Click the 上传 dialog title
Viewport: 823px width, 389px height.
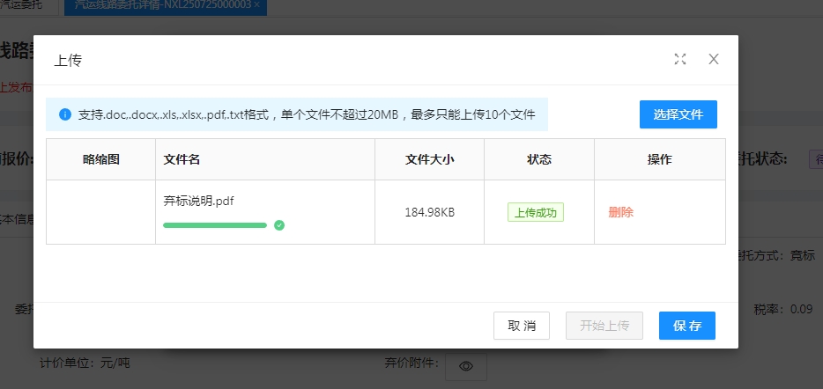pos(68,61)
